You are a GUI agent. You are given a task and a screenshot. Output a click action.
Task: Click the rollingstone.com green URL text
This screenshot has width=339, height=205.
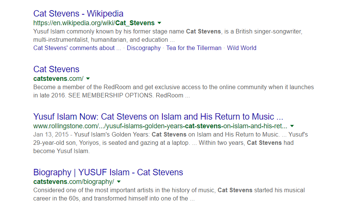(160, 126)
